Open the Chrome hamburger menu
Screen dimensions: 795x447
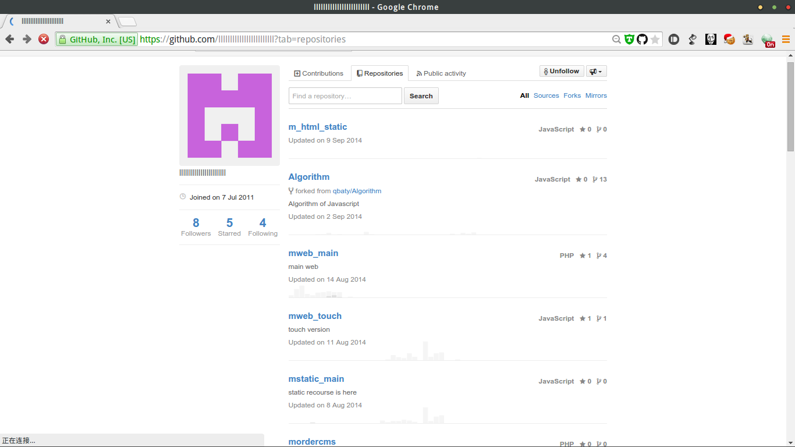point(786,40)
